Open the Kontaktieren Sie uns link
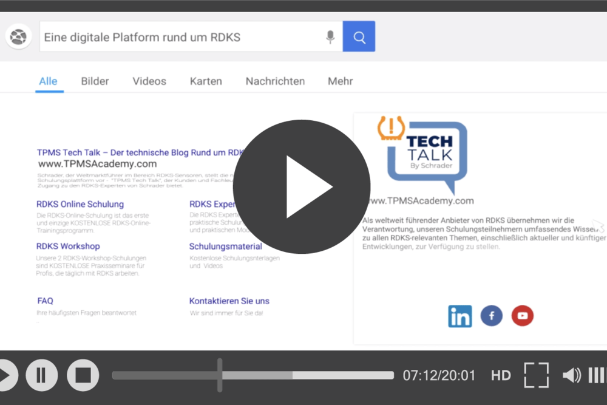This screenshot has height=405, width=607. [229, 301]
